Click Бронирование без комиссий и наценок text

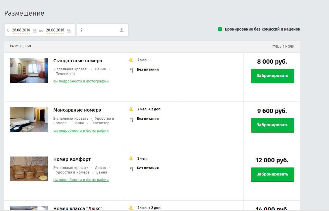(x=263, y=29)
